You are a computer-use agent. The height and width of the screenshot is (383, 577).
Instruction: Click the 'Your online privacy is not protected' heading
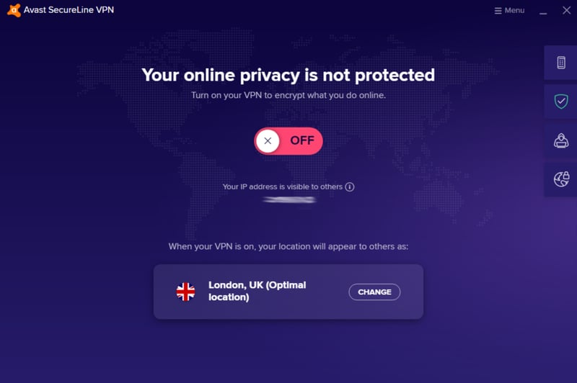coord(288,76)
